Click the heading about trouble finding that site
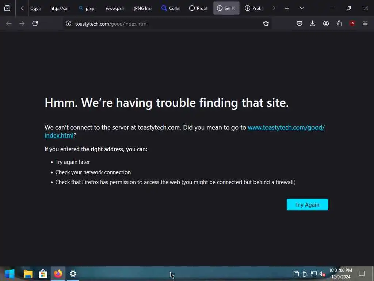This screenshot has height=281, width=374. point(167,103)
